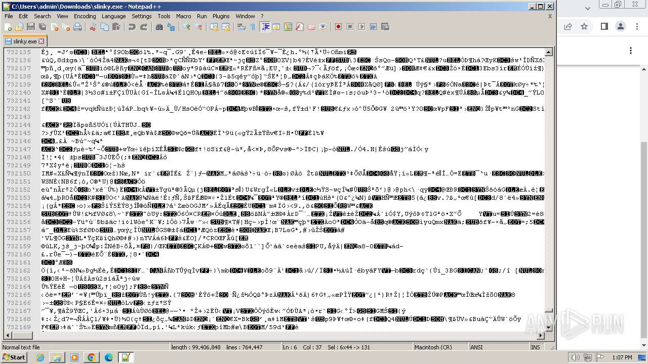Run macro multiple times icon
The image size is (648, 364).
click(374, 27)
